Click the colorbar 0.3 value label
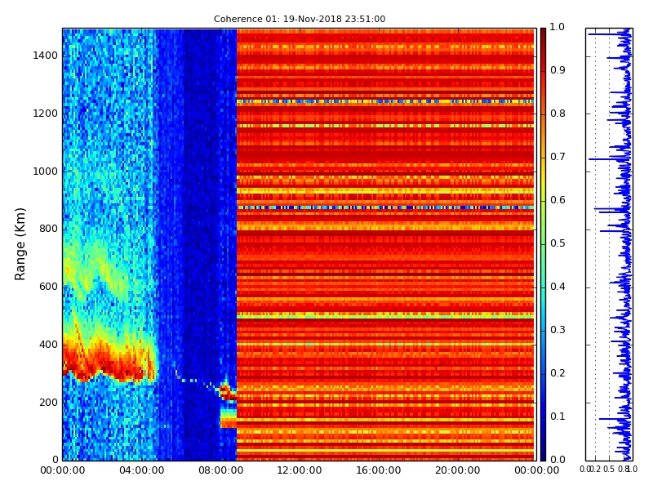 click(557, 330)
